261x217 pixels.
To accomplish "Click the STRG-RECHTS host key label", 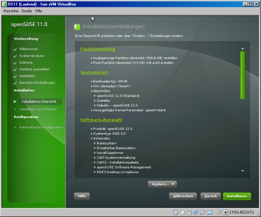I will pyautogui.click(x=241, y=212).
